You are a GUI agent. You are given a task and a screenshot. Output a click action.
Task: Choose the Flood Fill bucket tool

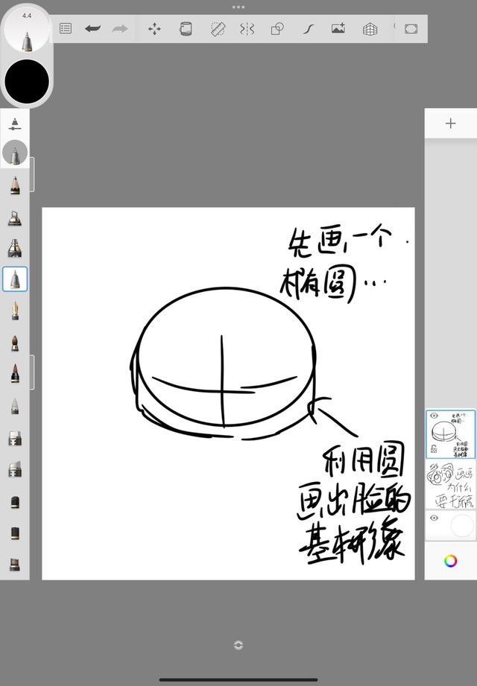click(x=186, y=29)
